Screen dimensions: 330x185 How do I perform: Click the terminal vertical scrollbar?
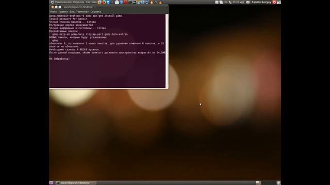click(x=167, y=51)
